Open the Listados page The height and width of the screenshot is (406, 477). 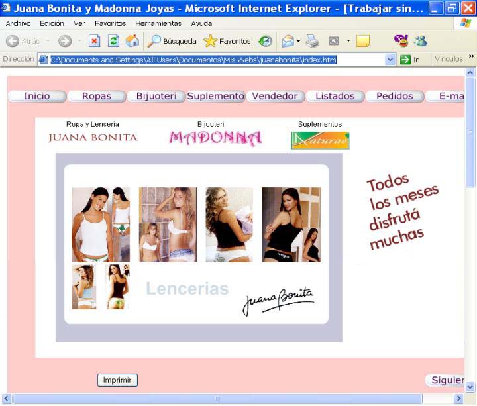(335, 97)
